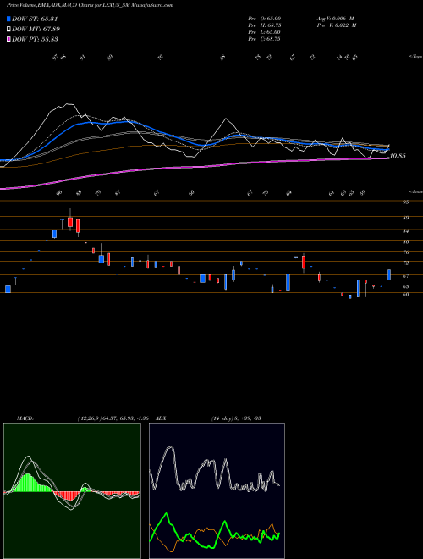Click the 80 price axis label

(x=405, y=241)
